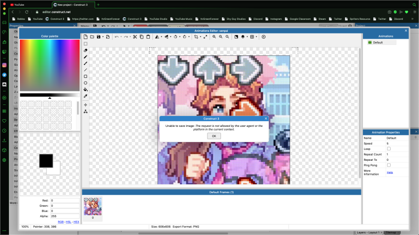Open the YouTube Studio bookmark
Image resolution: width=419 pixels, height=235 pixels.
(156, 19)
